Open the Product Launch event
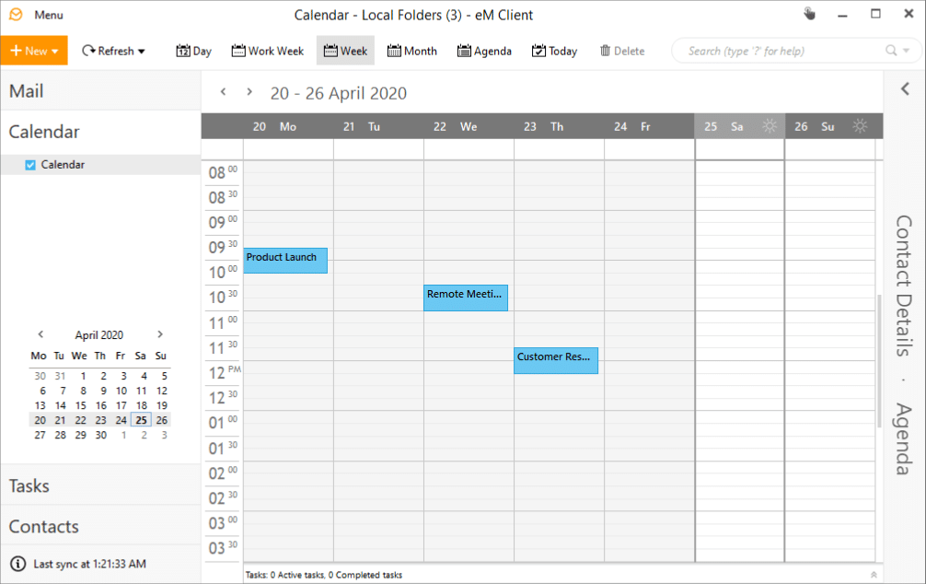Viewport: 926px width, 584px height. tap(285, 261)
